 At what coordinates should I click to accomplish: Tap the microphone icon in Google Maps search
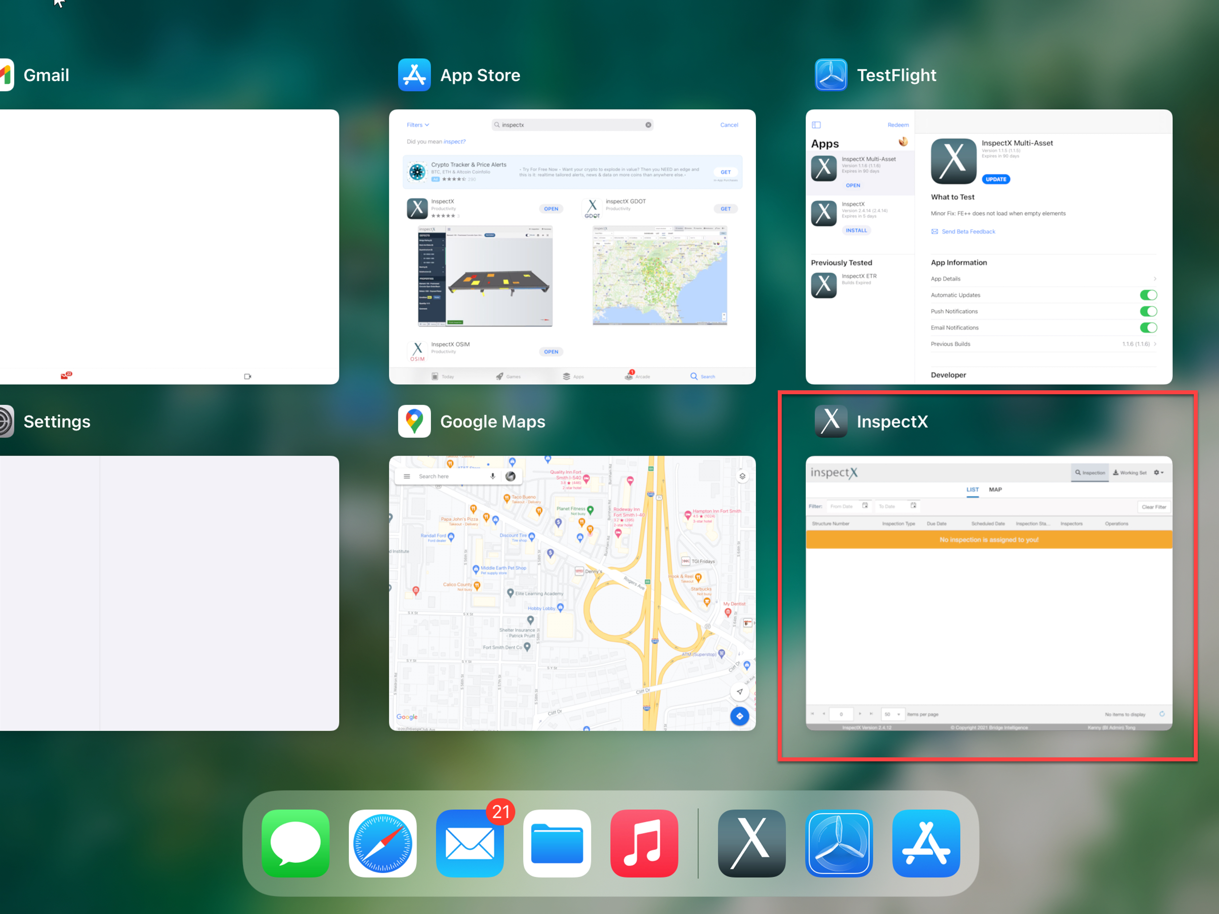[x=493, y=477]
